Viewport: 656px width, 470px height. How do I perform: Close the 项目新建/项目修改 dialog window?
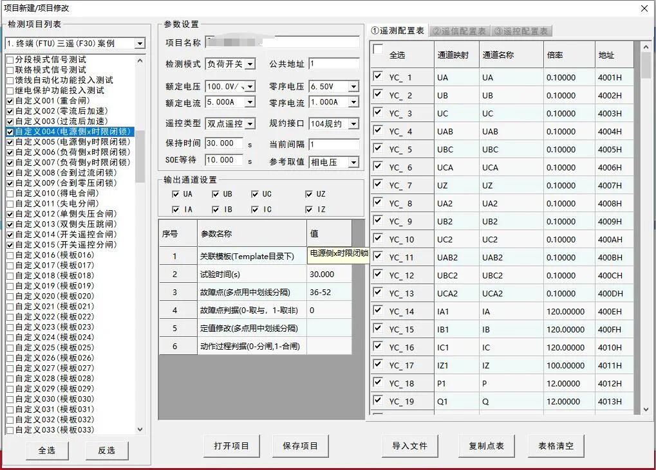tap(644, 8)
